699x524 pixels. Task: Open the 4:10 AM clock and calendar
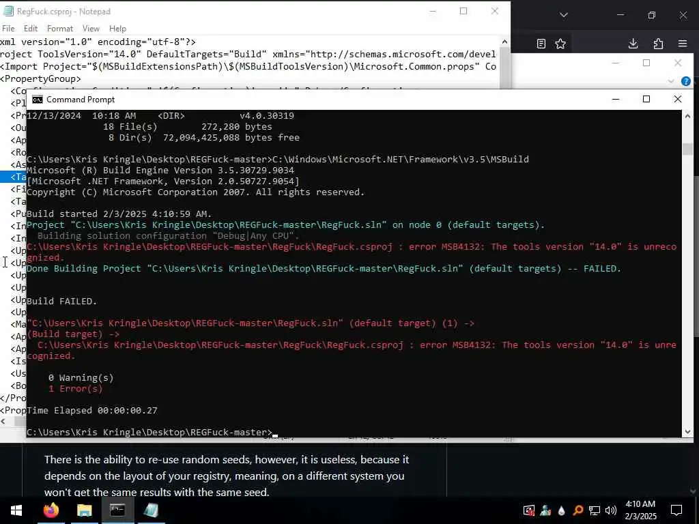point(640,510)
